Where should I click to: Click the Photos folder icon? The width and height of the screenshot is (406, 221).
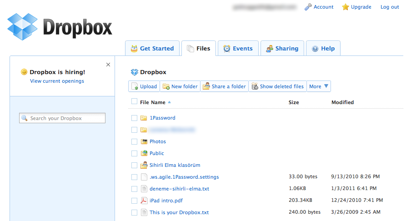144,141
